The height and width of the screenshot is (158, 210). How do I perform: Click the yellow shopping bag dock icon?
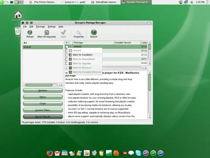click(x=101, y=153)
